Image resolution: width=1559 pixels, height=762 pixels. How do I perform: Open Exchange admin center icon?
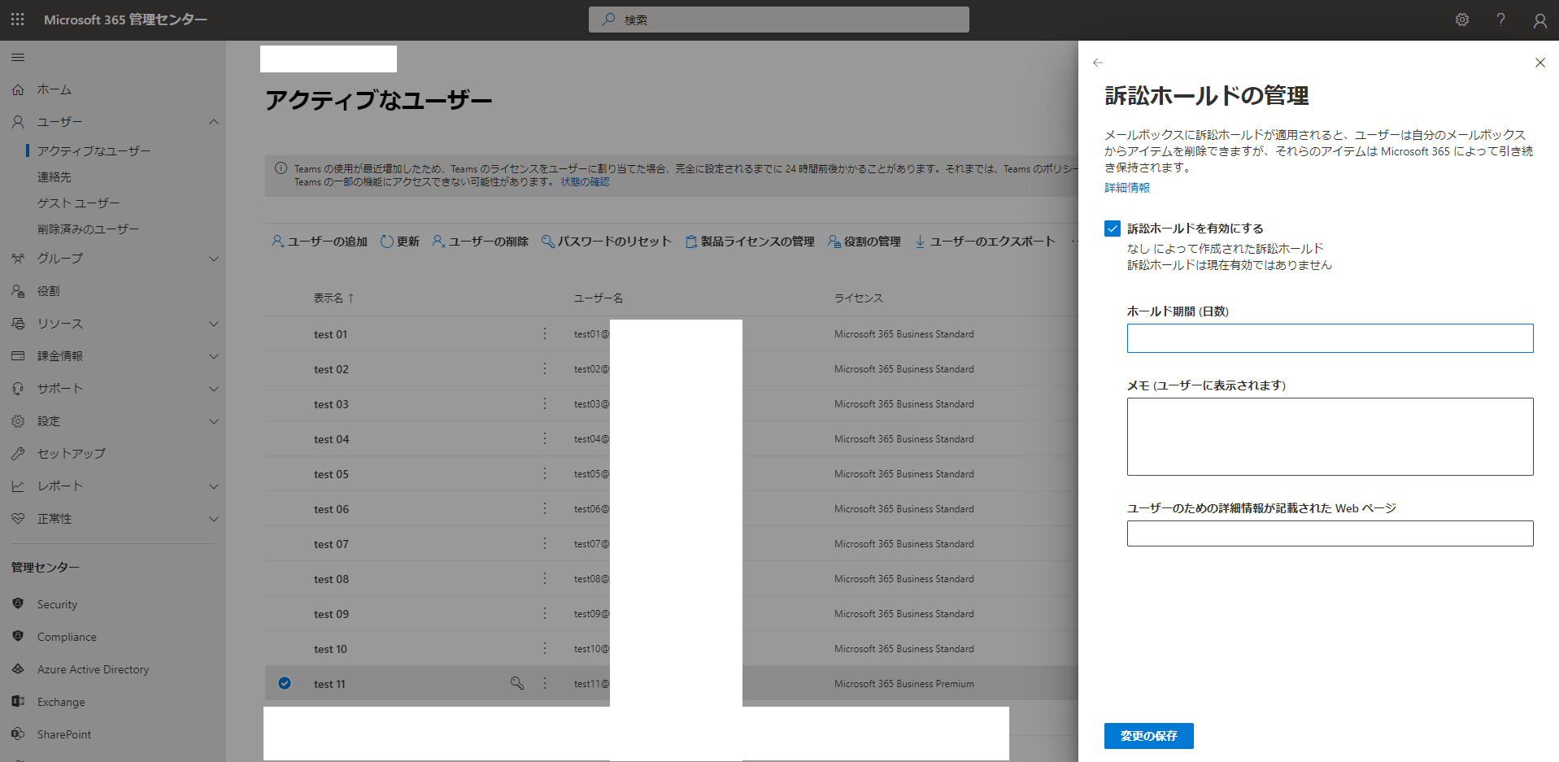coord(18,701)
